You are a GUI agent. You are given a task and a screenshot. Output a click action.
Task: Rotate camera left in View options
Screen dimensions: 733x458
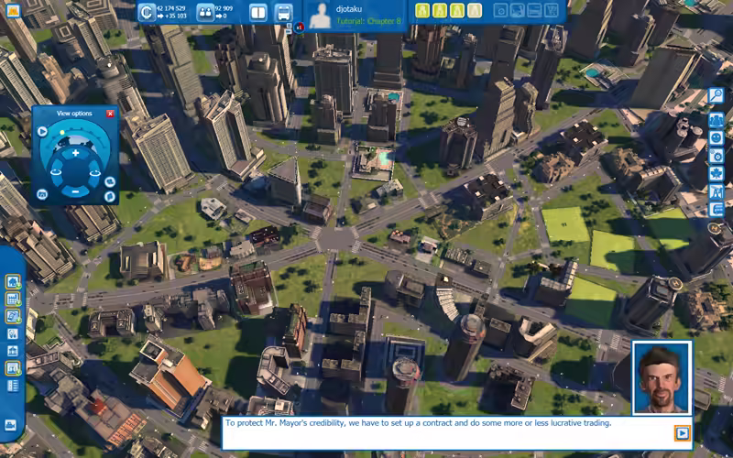(x=55, y=172)
